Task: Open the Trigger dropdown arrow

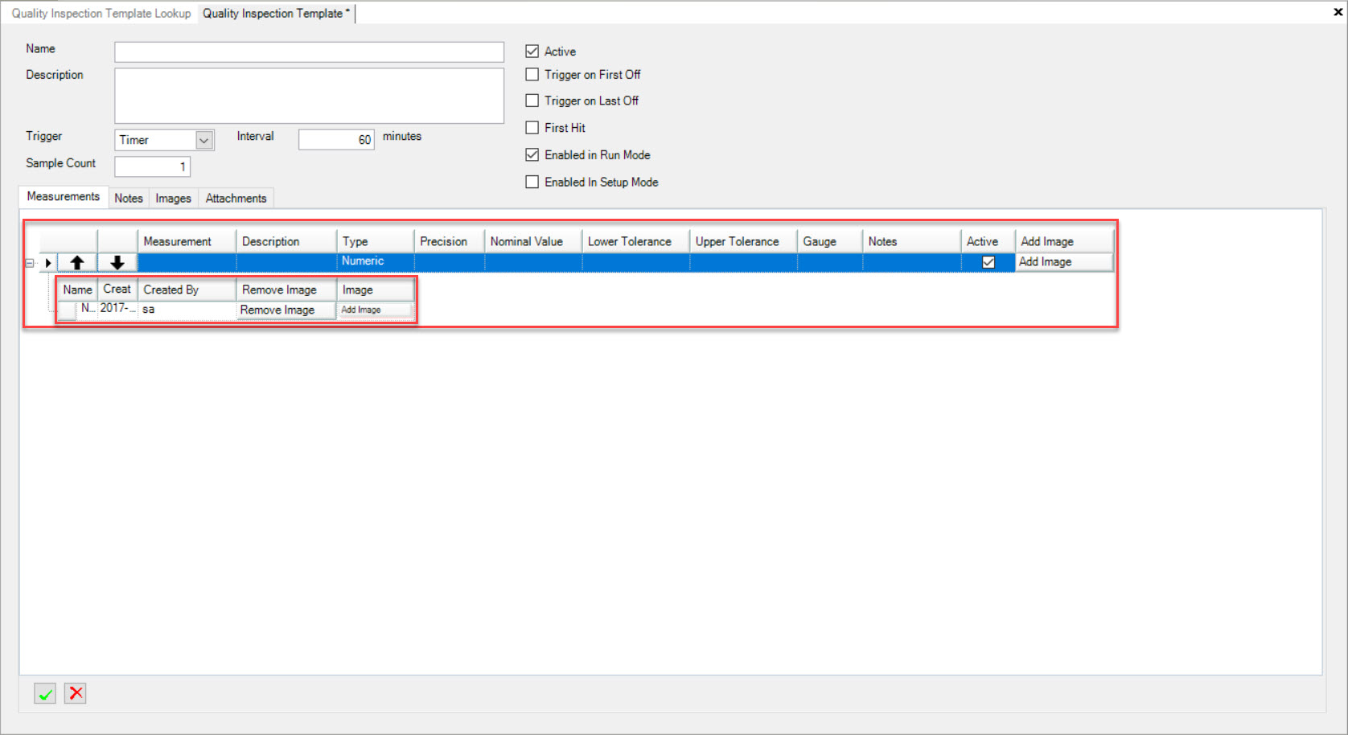Action: (x=204, y=140)
